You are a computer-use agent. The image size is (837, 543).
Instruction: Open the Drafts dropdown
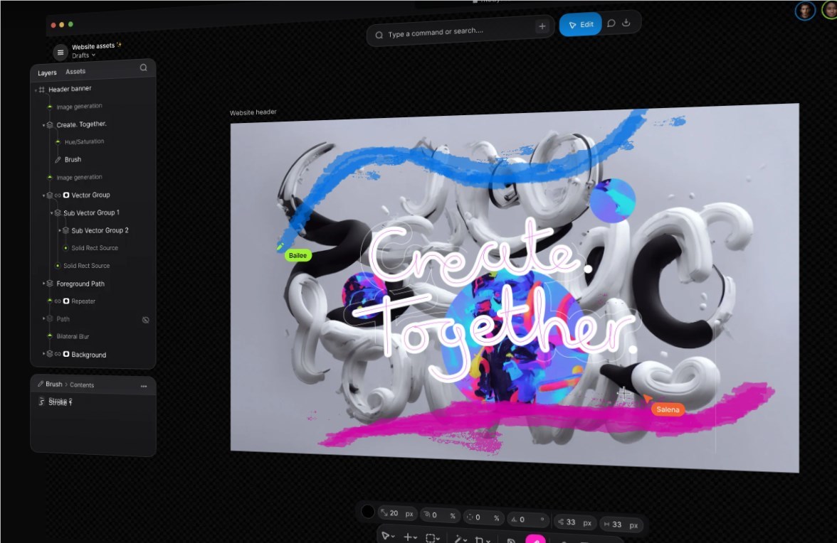point(84,55)
